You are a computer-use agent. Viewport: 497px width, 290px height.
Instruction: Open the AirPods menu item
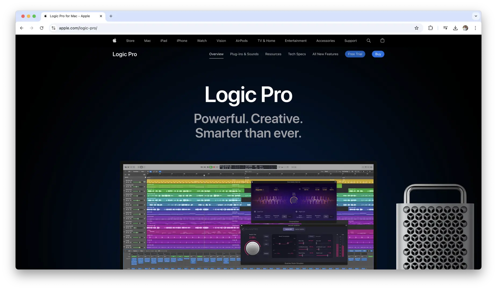click(242, 41)
